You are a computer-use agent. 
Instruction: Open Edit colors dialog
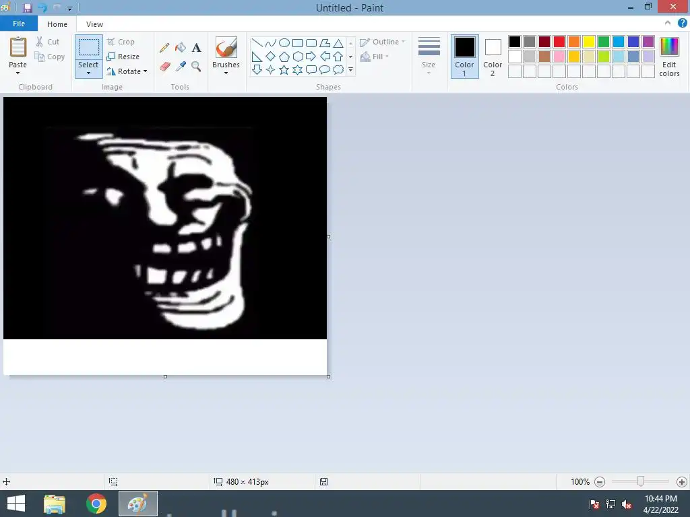tap(669, 57)
